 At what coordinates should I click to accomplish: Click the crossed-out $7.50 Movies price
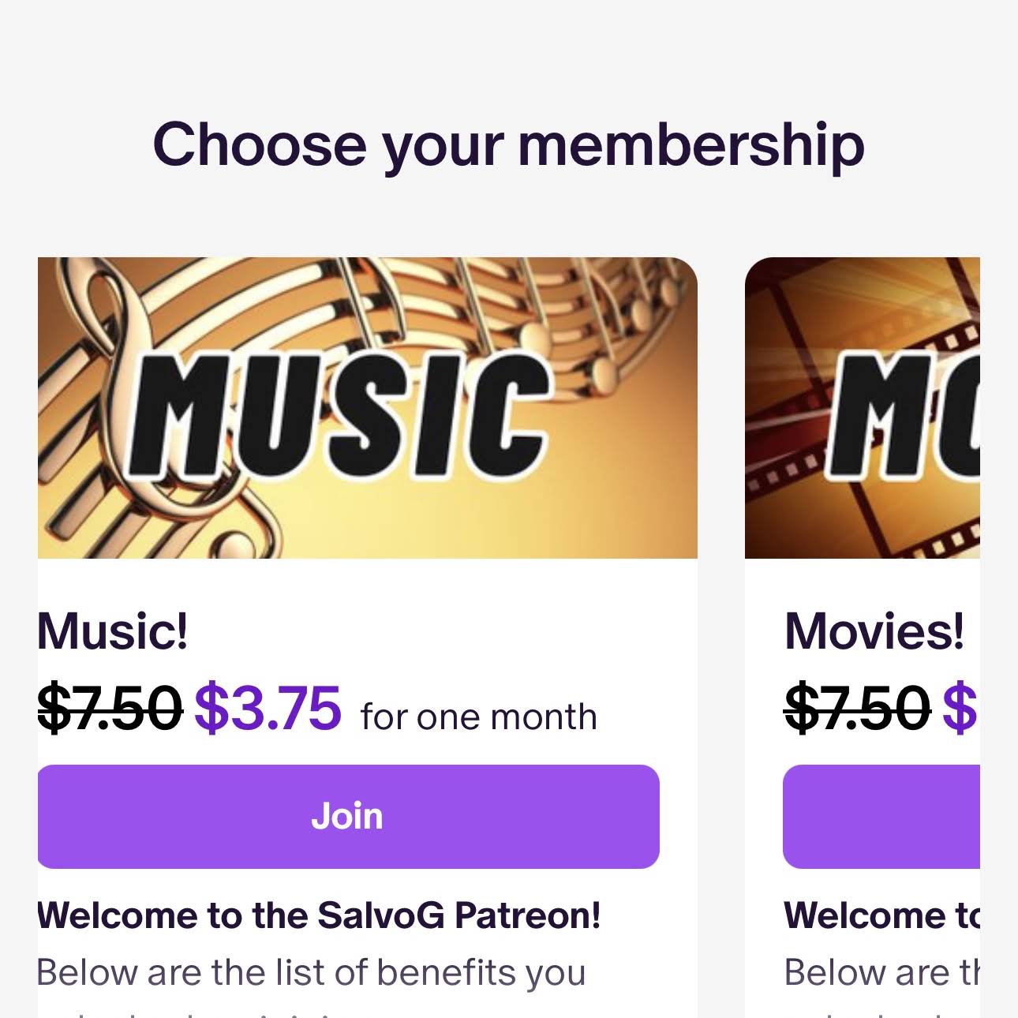(x=857, y=709)
